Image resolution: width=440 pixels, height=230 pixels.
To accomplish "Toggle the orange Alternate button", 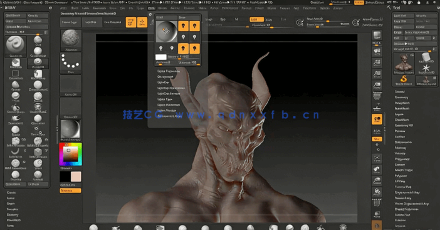I will pos(70,191).
